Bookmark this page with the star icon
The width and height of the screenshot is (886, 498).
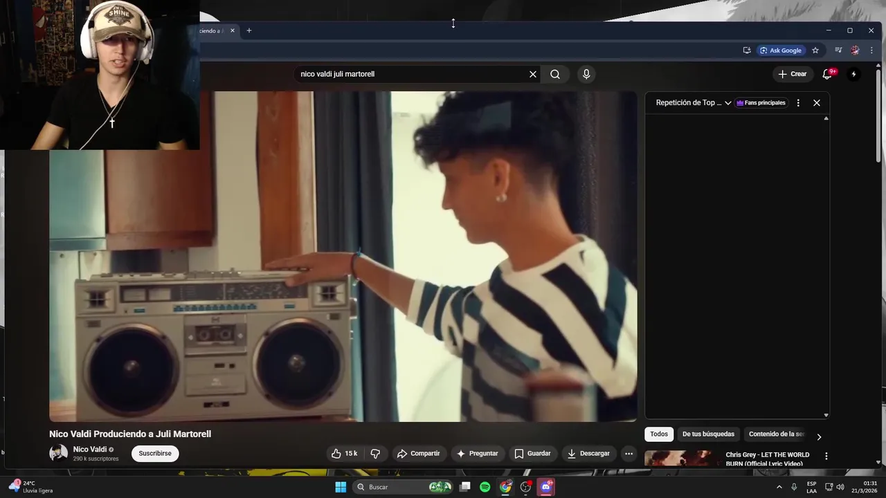[x=815, y=50]
